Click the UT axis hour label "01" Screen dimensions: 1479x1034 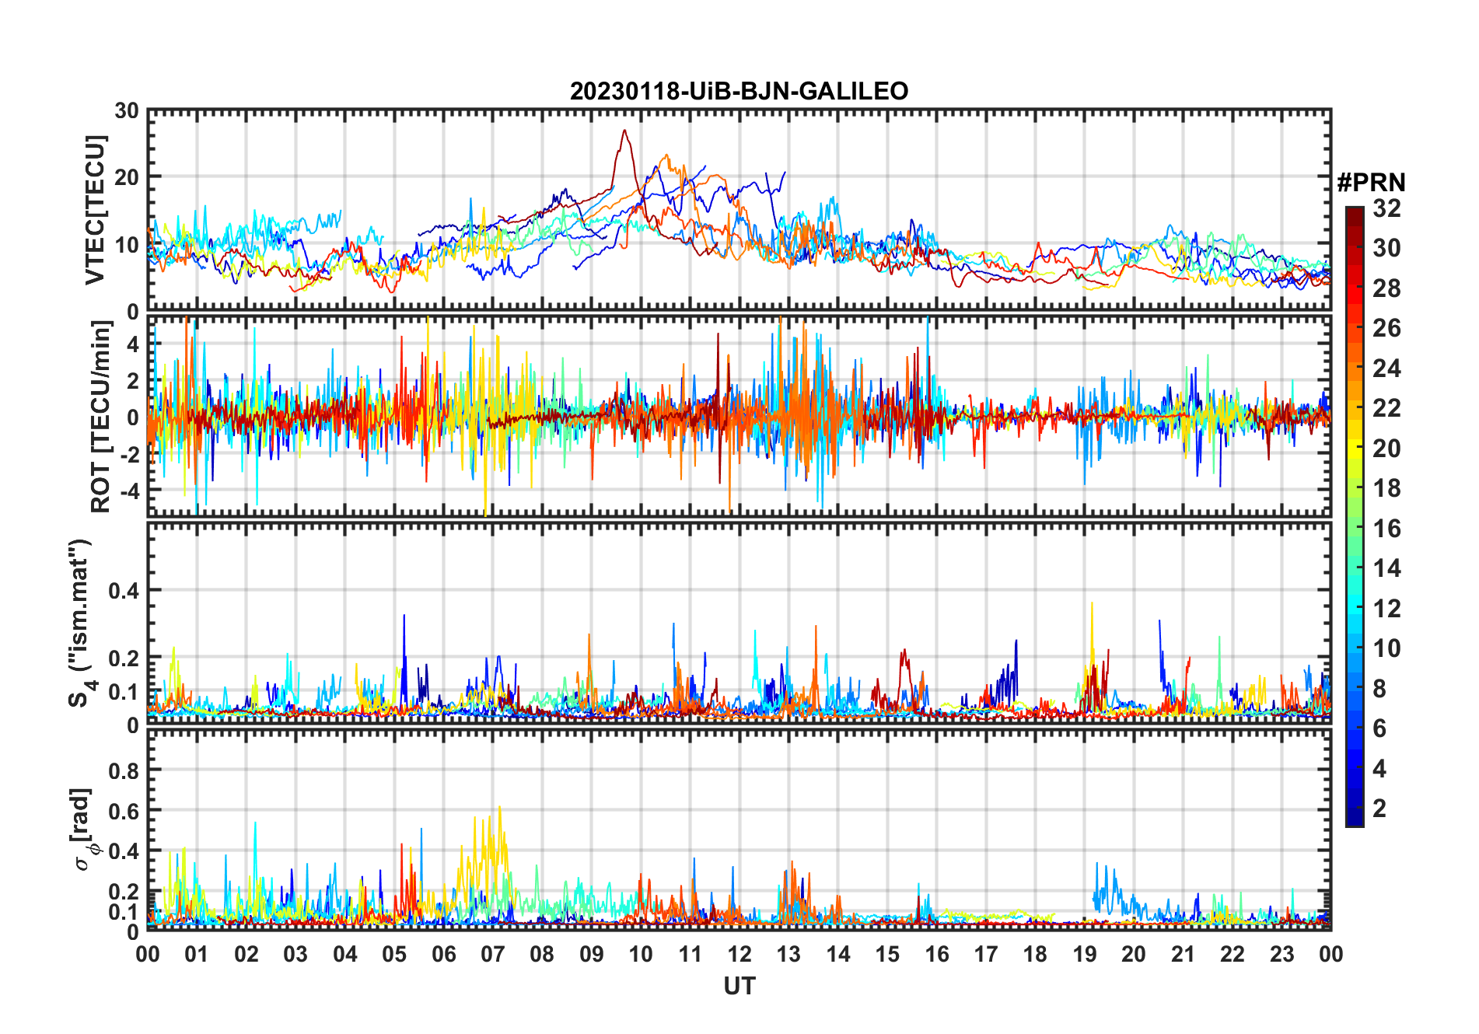197,954
